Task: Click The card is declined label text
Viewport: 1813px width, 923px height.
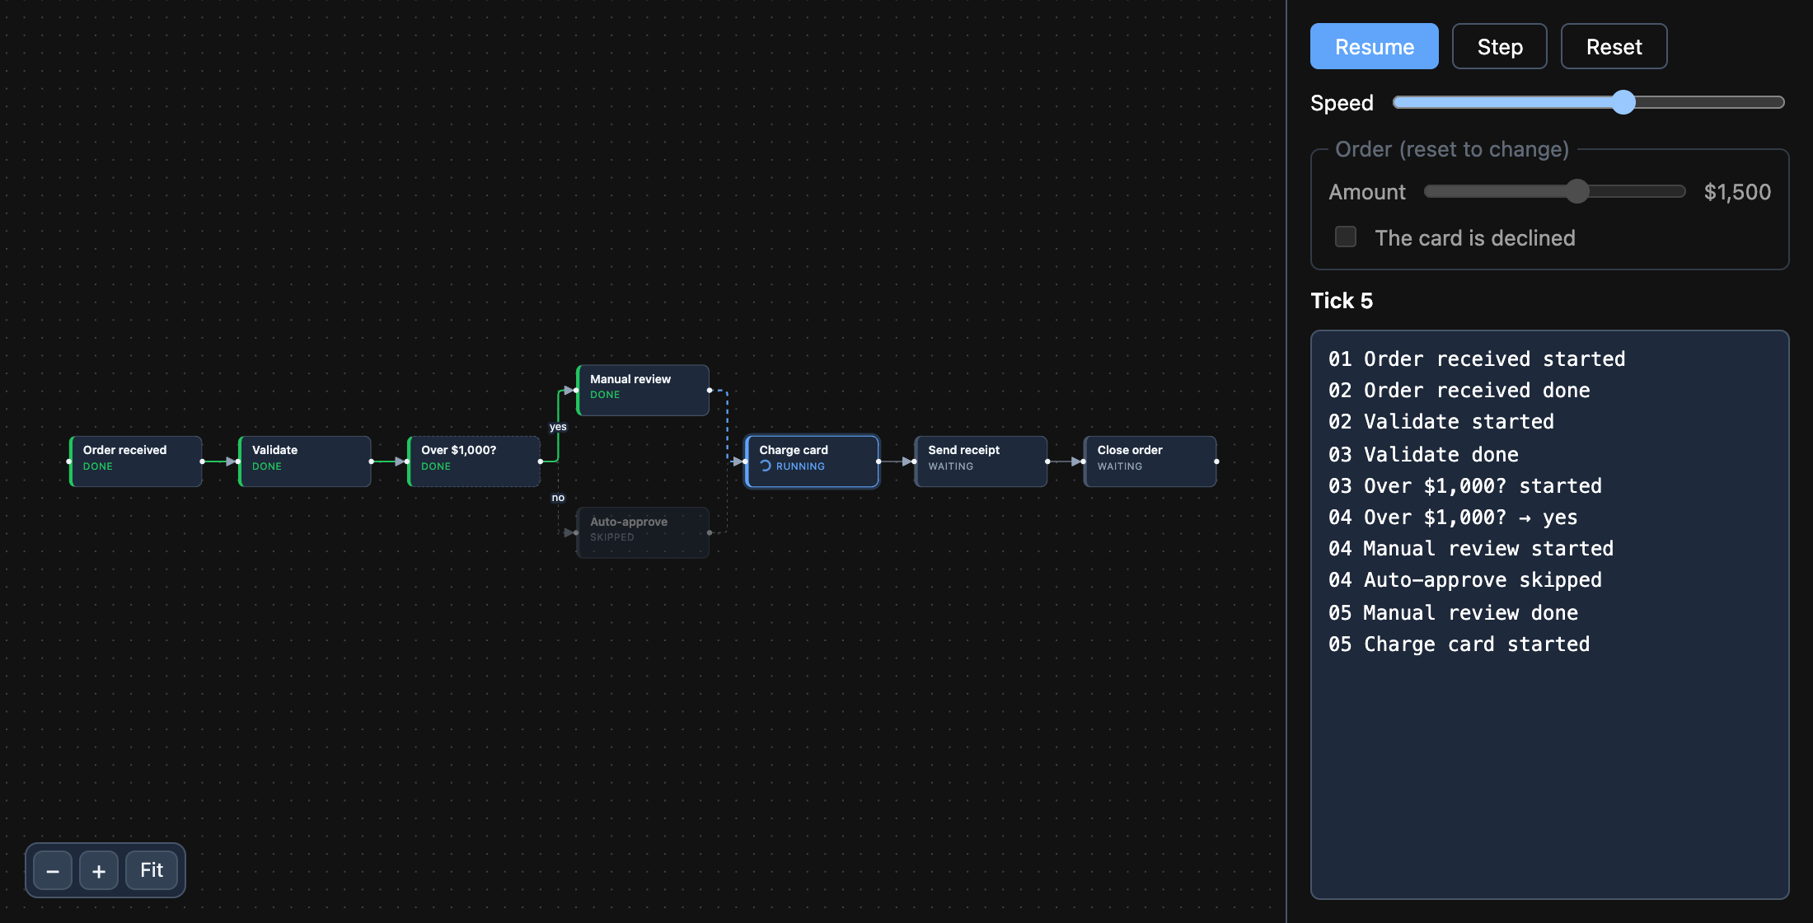Action: 1475,238
